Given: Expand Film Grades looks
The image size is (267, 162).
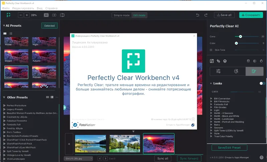Looking at the screenshot, I should click(x=211, y=107).
